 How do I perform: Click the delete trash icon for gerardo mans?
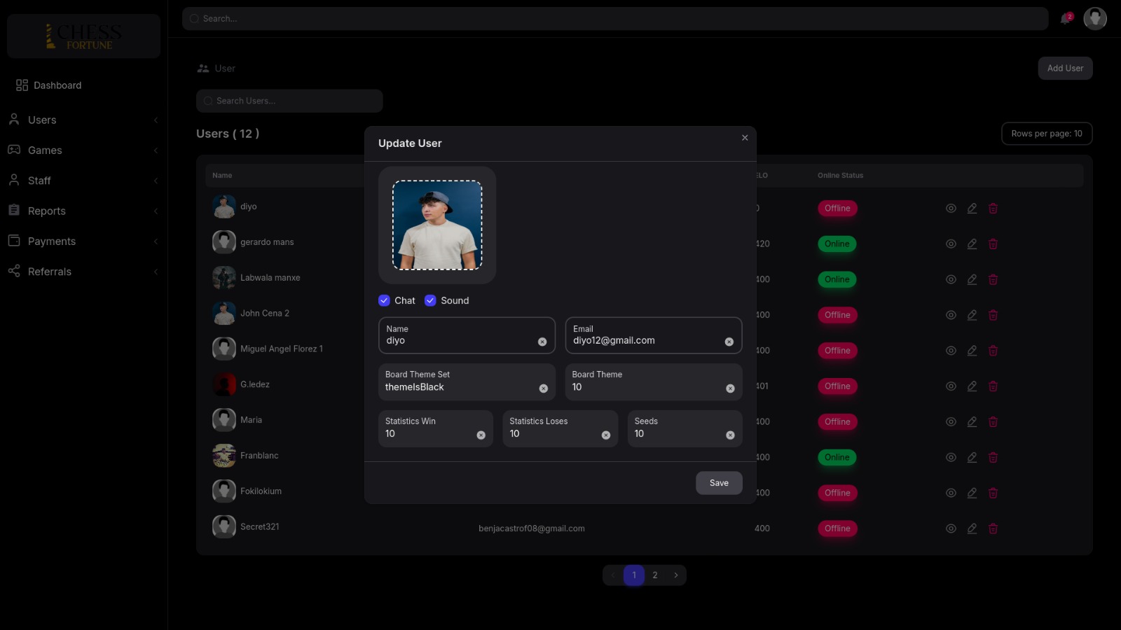993,244
